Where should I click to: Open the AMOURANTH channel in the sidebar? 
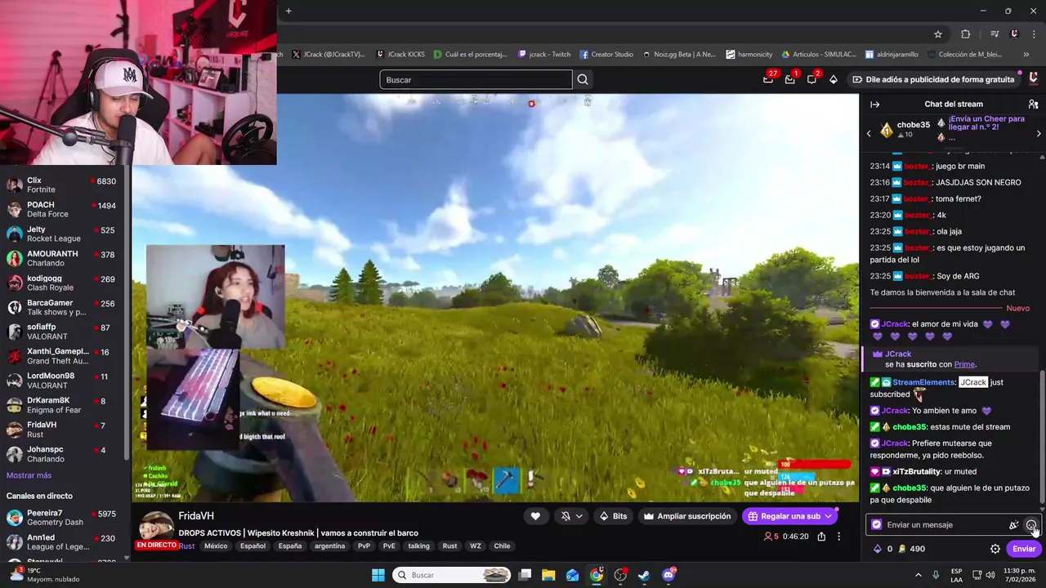tap(62, 258)
